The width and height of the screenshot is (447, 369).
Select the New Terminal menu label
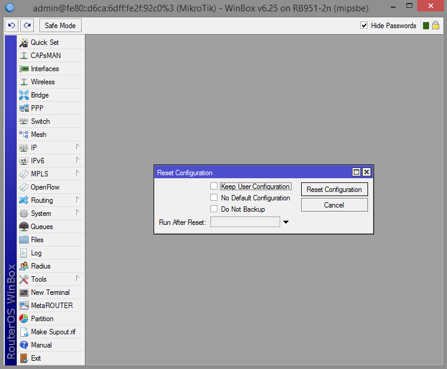pos(50,292)
